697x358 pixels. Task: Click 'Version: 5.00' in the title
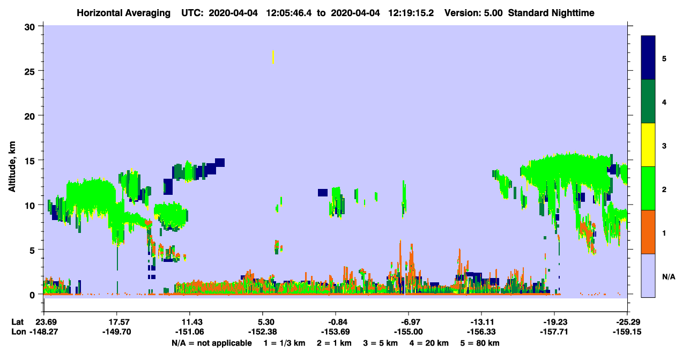(473, 13)
